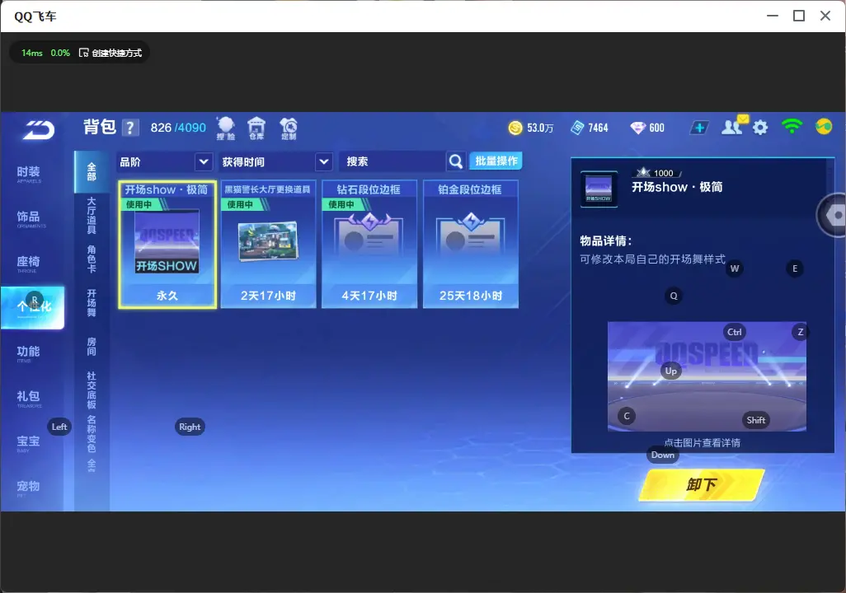Switch to the 角色卡 sub-tab

coord(92,259)
